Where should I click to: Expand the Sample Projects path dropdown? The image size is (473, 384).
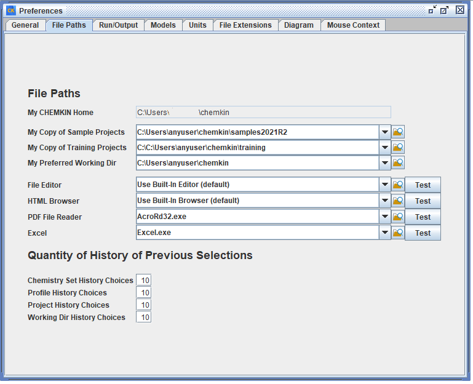(385, 132)
